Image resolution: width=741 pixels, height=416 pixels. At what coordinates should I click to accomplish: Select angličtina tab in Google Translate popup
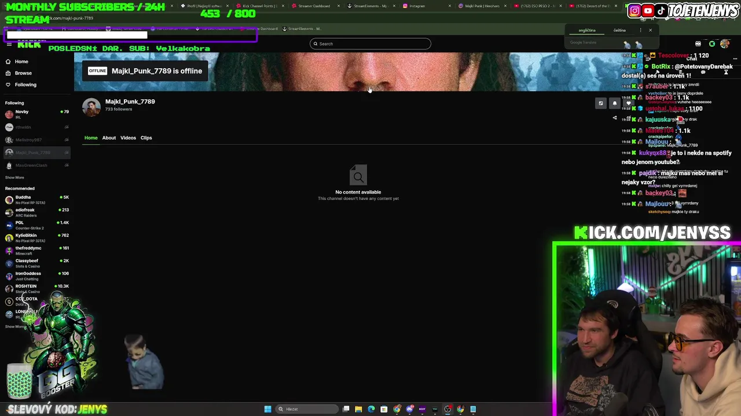(587, 30)
